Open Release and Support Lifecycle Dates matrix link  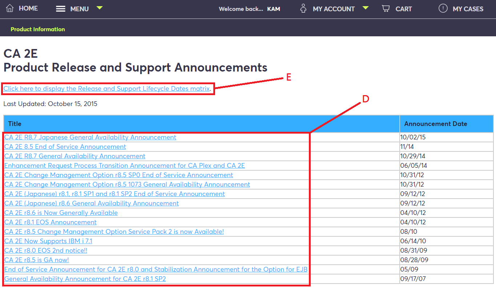[x=107, y=89]
